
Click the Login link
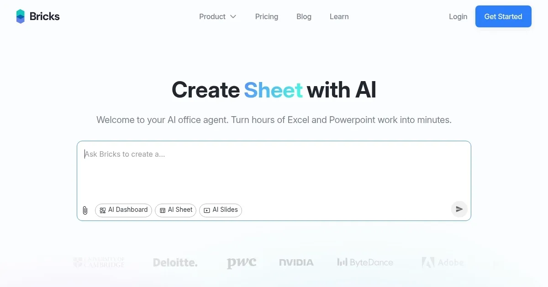[x=458, y=16]
